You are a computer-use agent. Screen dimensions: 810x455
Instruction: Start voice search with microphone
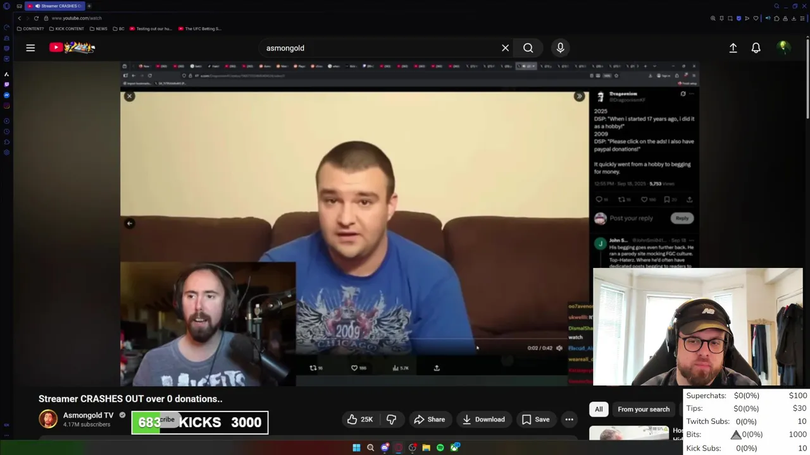560,48
